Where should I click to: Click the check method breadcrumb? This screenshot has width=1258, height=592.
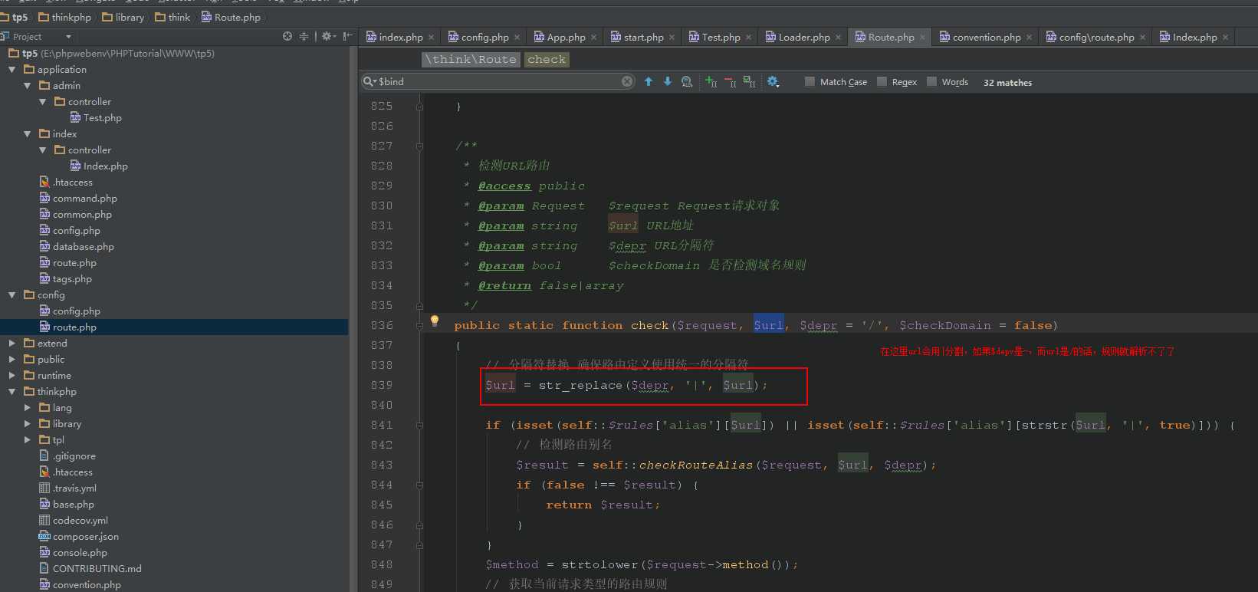(547, 59)
